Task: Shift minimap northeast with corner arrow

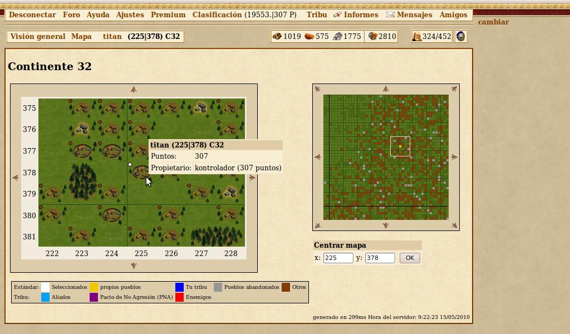Action: point(454,89)
